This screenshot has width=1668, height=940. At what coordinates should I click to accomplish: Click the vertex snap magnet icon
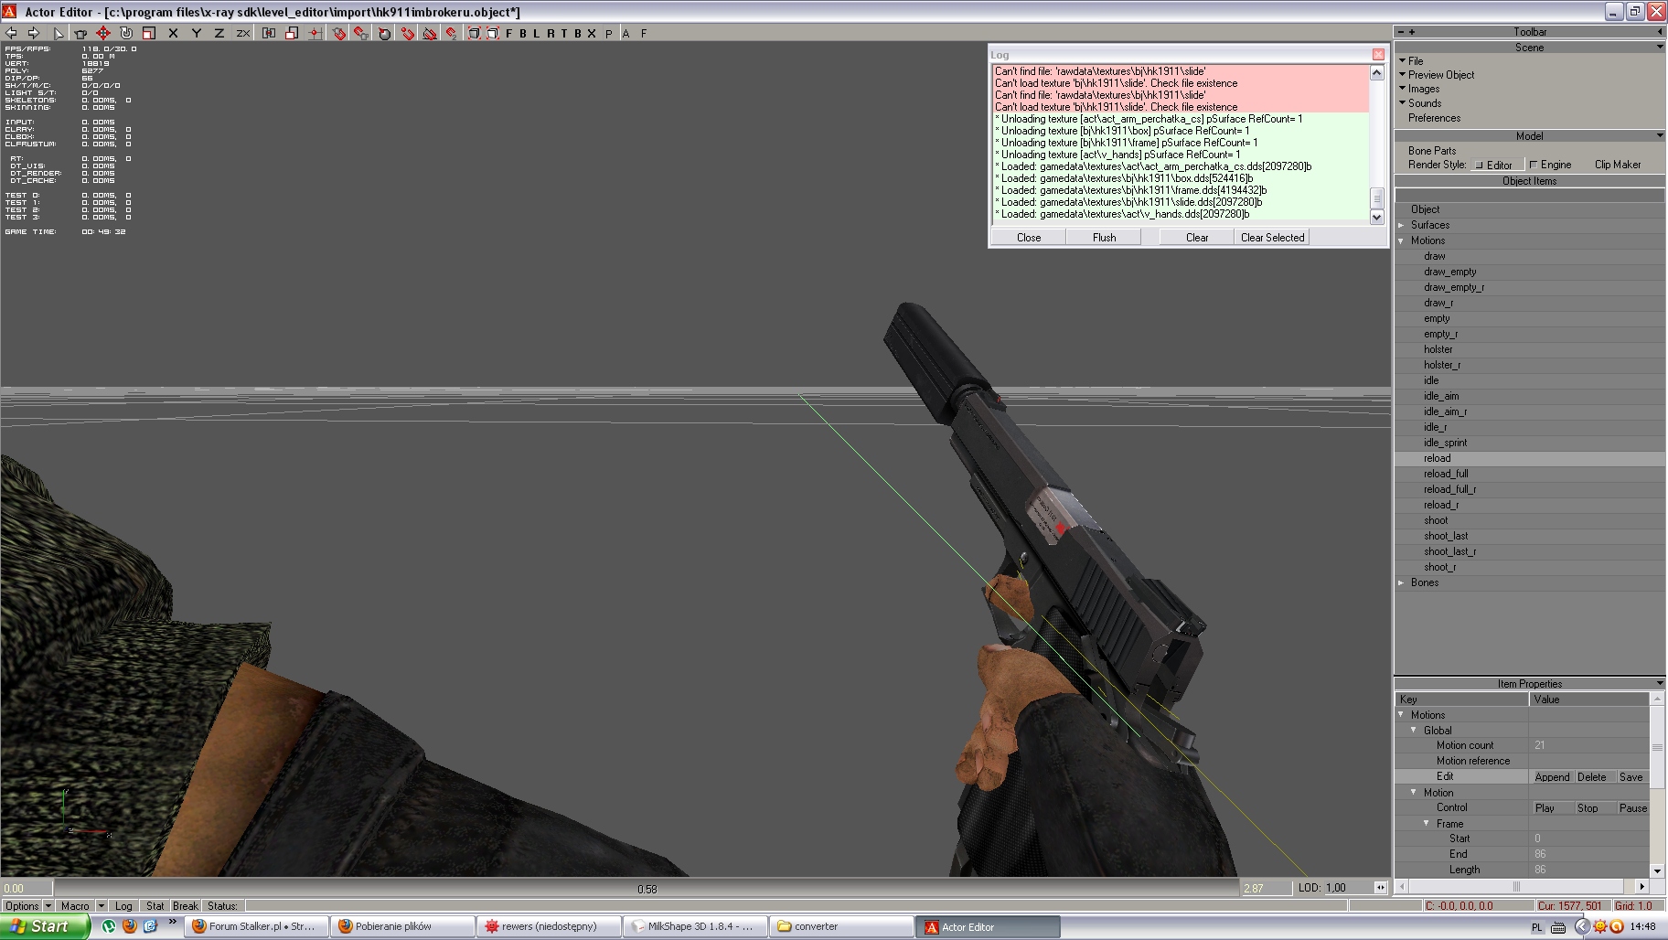pos(408,33)
